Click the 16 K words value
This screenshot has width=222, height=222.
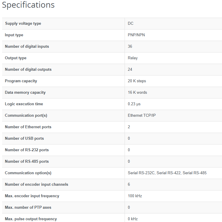(x=137, y=93)
